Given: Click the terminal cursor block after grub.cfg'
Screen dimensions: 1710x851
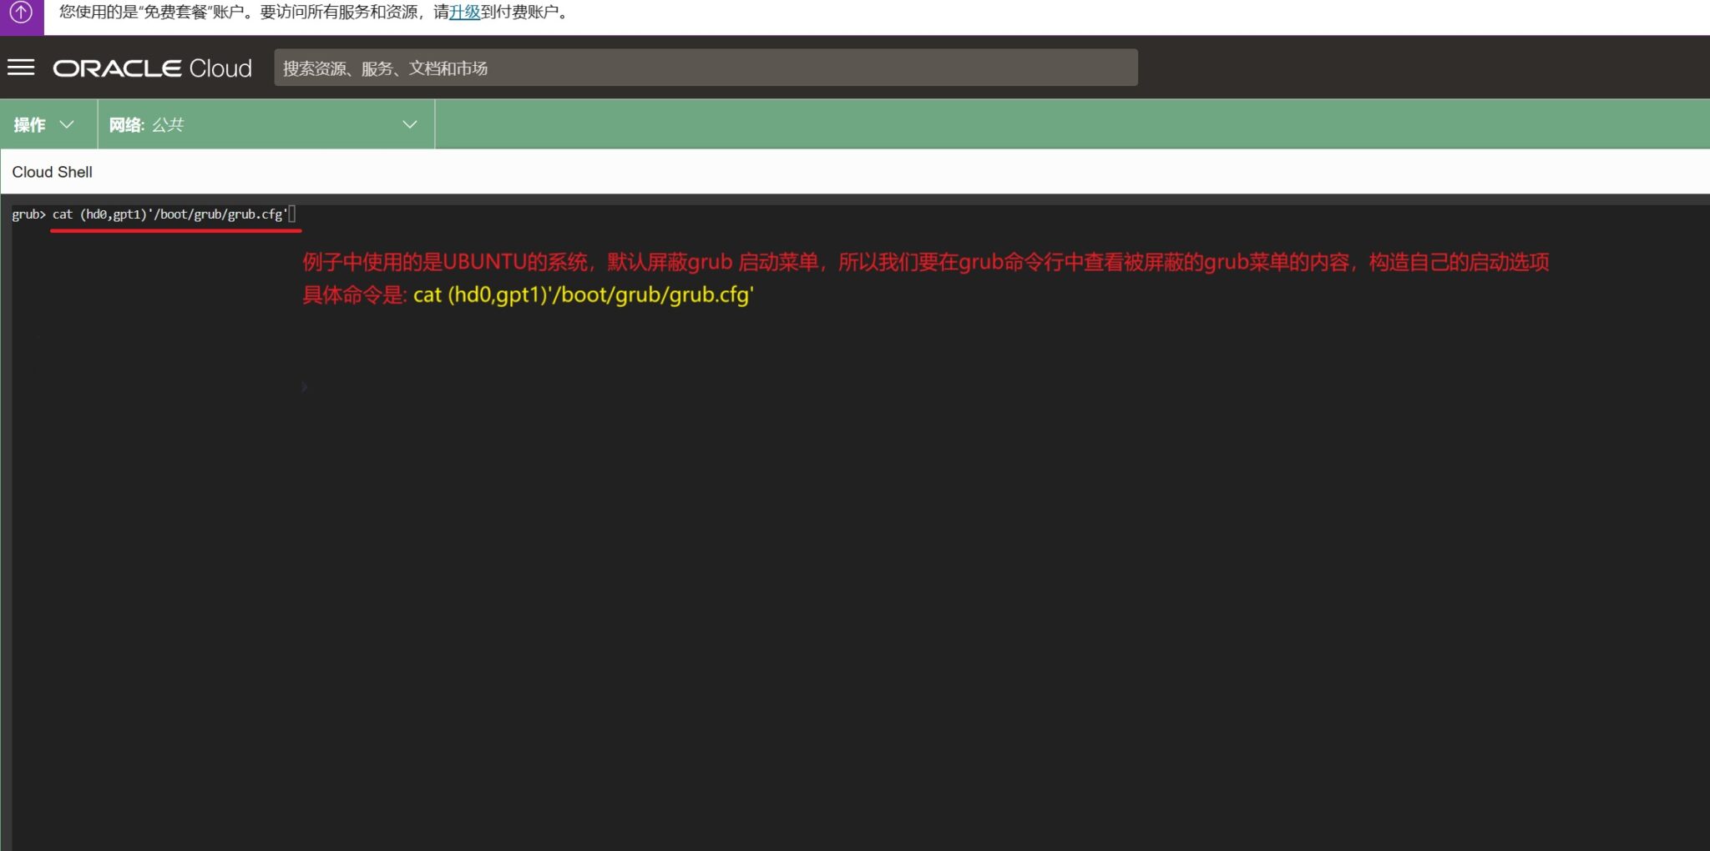Looking at the screenshot, I should coord(291,214).
